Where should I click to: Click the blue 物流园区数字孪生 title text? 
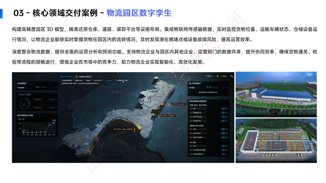[139, 13]
